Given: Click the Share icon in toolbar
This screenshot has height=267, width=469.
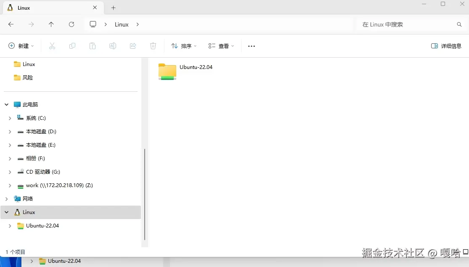Looking at the screenshot, I should click(133, 46).
